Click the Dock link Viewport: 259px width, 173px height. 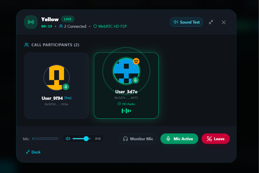pos(33,152)
